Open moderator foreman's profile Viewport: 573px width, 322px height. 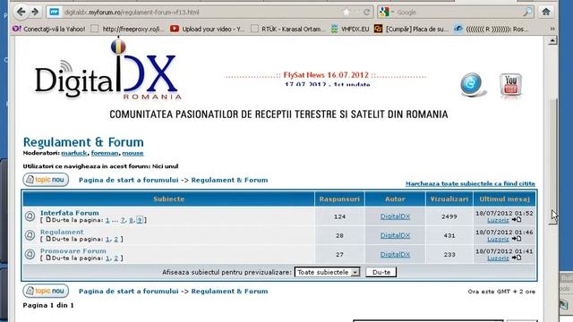coord(105,153)
